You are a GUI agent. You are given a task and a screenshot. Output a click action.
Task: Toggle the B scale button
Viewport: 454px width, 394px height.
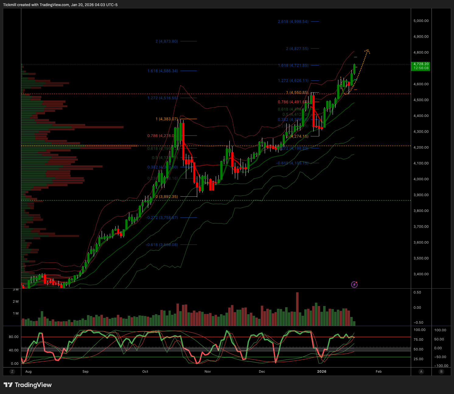pos(441,371)
